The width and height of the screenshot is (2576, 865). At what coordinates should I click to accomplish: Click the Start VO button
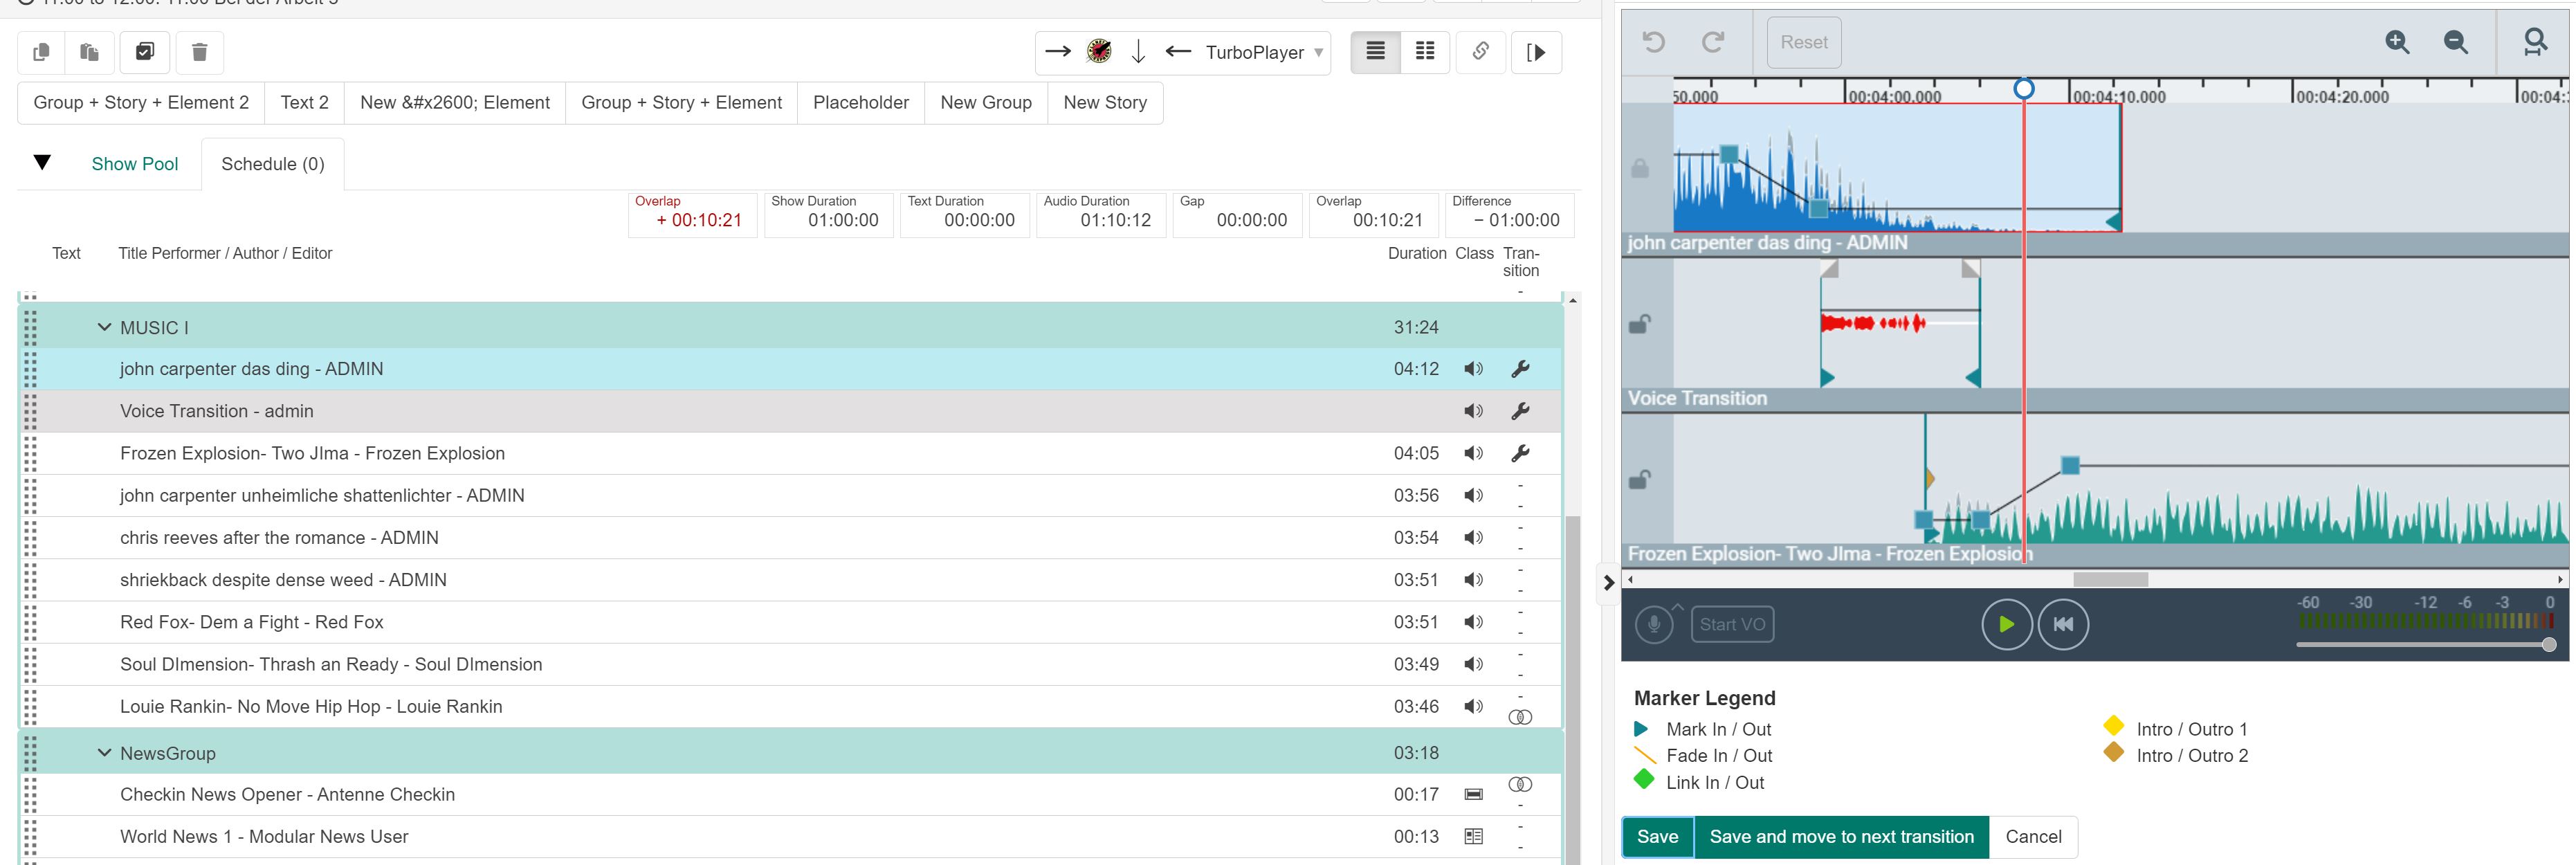[x=1732, y=624]
